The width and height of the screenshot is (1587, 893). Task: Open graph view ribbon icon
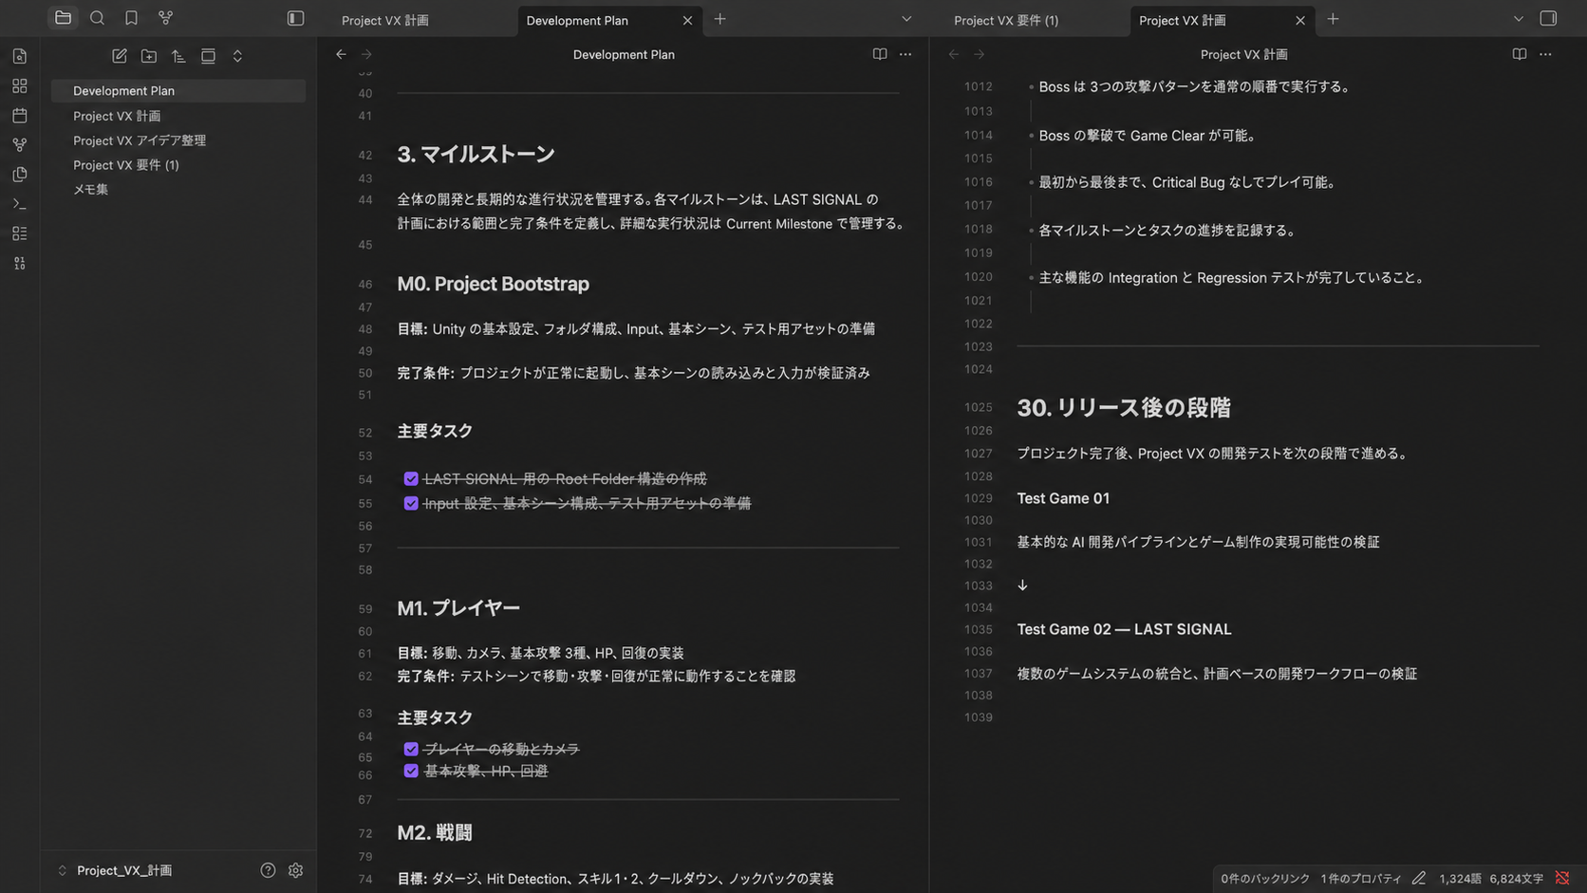coord(20,145)
